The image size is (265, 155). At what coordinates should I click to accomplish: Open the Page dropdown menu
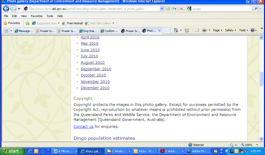pyautogui.click(x=218, y=30)
